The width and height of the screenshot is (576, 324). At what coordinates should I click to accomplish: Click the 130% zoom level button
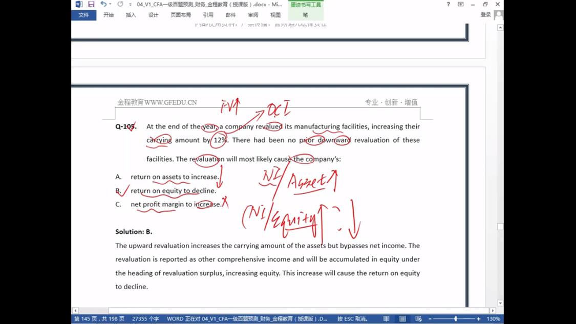pyautogui.click(x=494, y=319)
